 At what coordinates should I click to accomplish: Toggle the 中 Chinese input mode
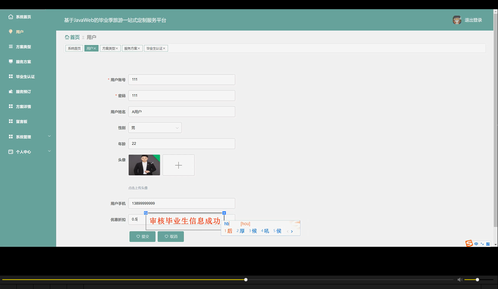[x=476, y=244]
